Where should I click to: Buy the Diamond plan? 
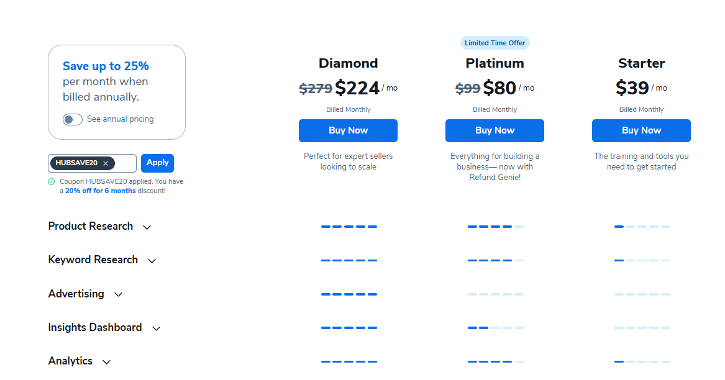(x=348, y=130)
